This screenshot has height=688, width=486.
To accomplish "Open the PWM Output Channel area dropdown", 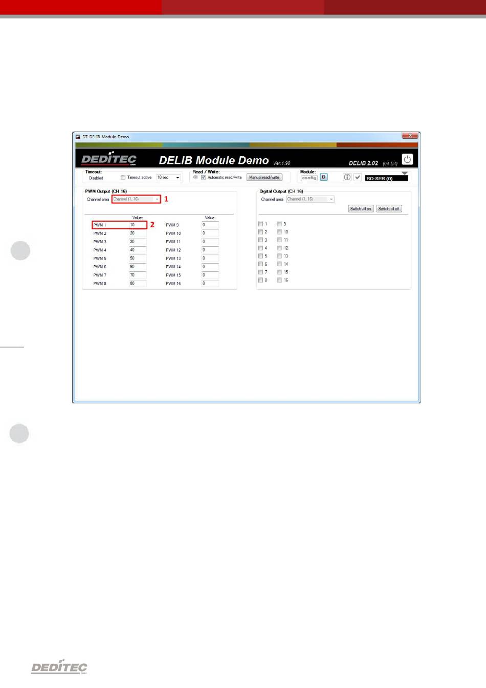I will pyautogui.click(x=136, y=199).
